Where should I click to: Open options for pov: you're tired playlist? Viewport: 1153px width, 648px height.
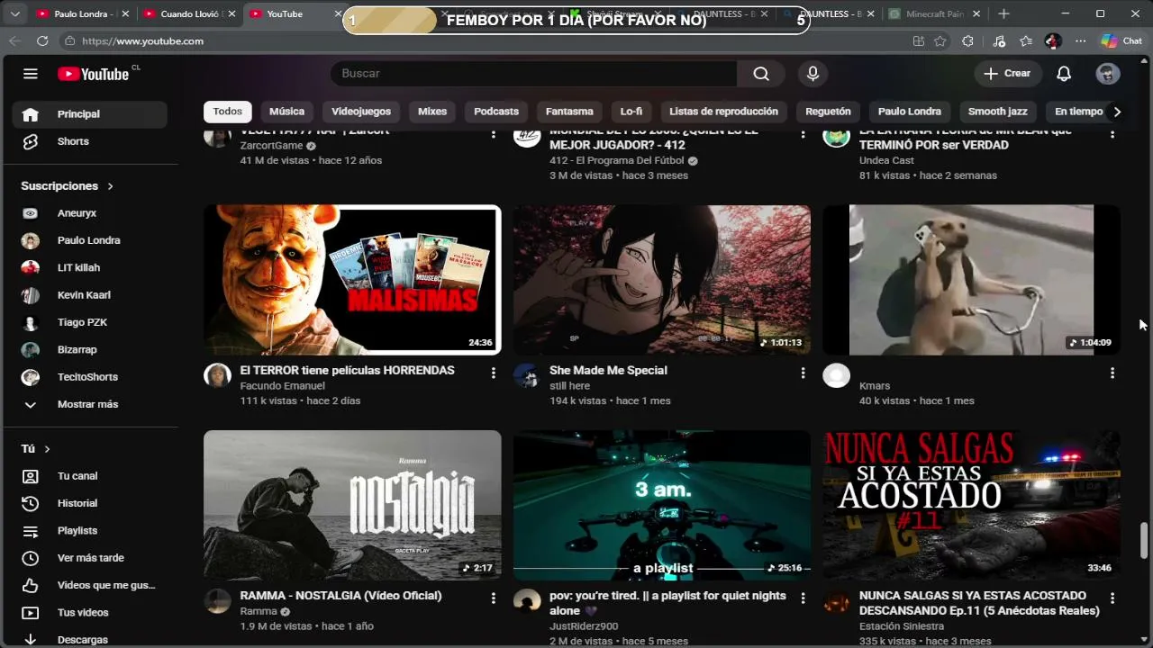point(803,598)
